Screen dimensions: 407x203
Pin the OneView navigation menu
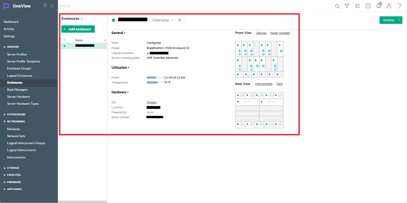click(45, 6)
